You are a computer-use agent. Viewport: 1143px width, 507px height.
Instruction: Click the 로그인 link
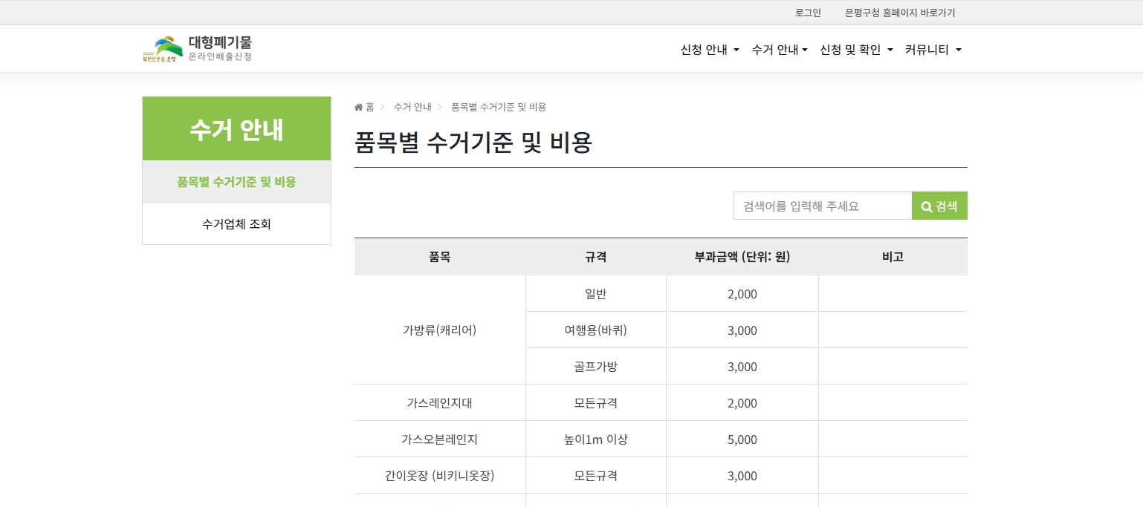tap(808, 13)
